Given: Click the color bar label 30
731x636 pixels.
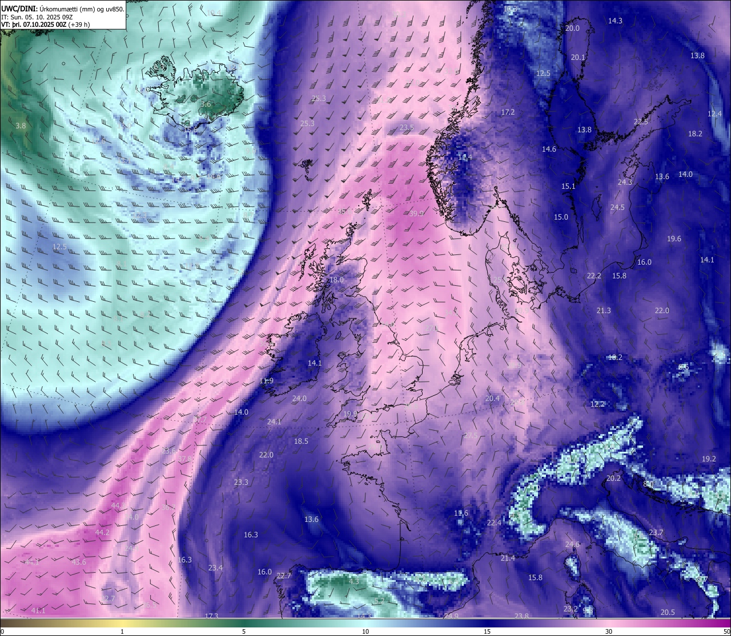Looking at the screenshot, I should 609,631.
